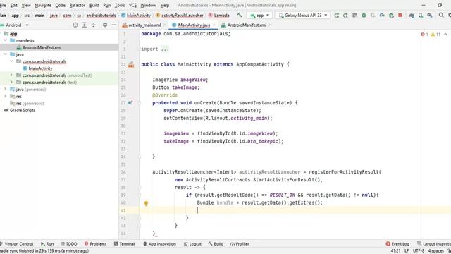Close the MainActivity.java tab
451x254 pixels.
click(x=214, y=25)
